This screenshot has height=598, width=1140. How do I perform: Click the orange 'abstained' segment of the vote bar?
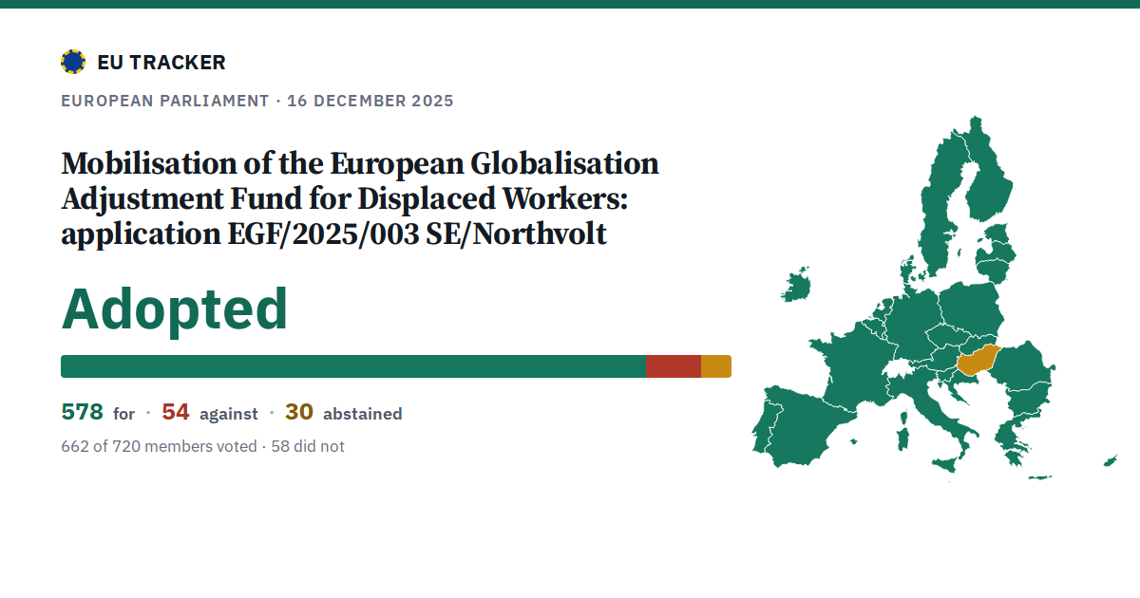click(x=716, y=366)
